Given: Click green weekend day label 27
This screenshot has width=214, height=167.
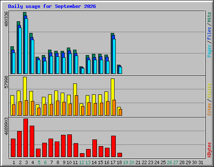Looking at the screenshot, I should [176, 162].
